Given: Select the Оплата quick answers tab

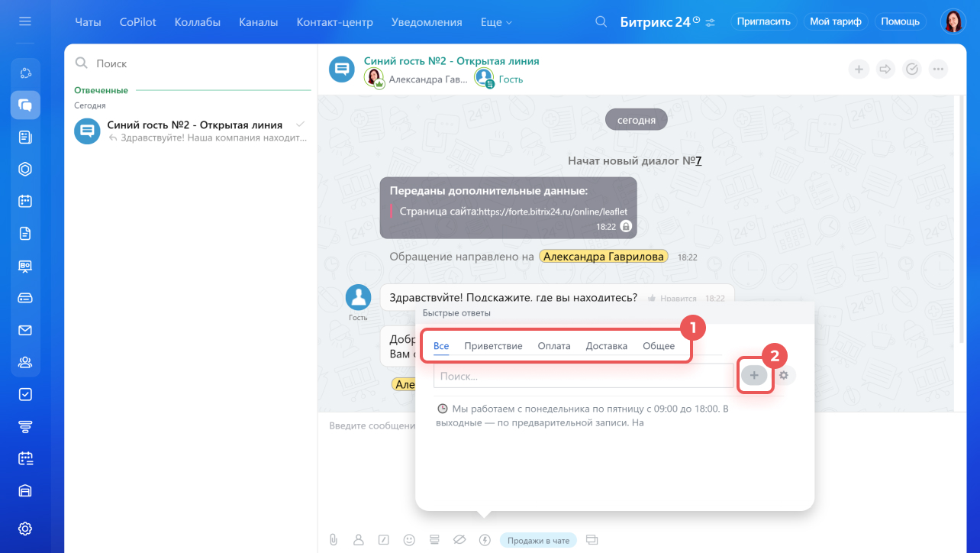Looking at the screenshot, I should point(554,346).
